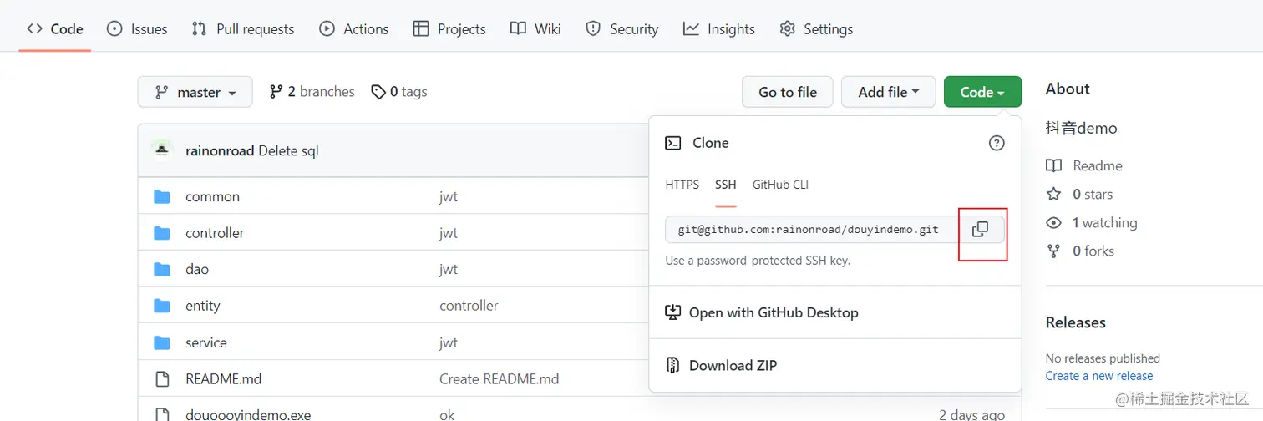Viewport: 1263px width, 421px height.
Task: Click the rainonroad author link
Action: point(220,151)
